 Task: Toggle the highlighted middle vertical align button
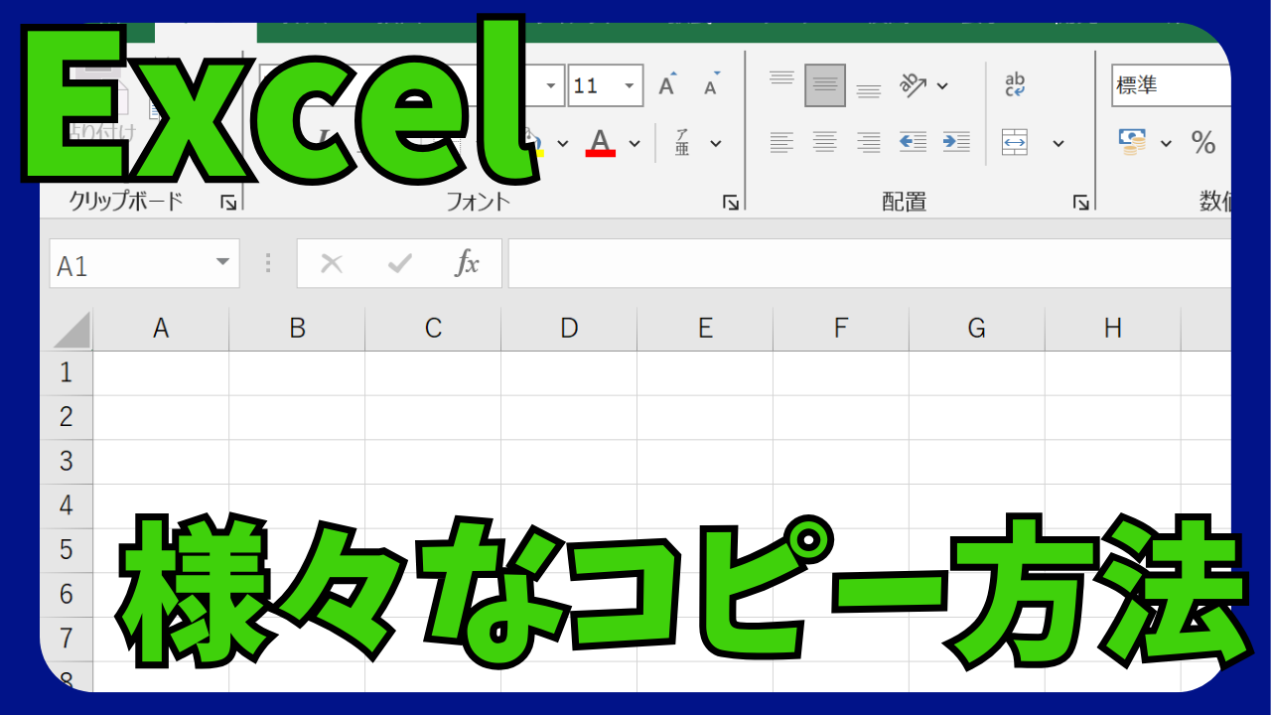tap(825, 85)
